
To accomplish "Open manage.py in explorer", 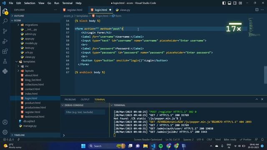I will pos(30,126).
